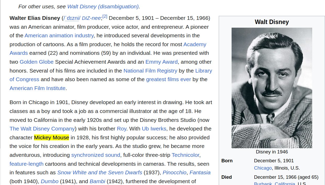Screen dimensions: 325x185
Task: Click the superscript [2] reference citation
Action: pyautogui.click(x=105, y=16)
